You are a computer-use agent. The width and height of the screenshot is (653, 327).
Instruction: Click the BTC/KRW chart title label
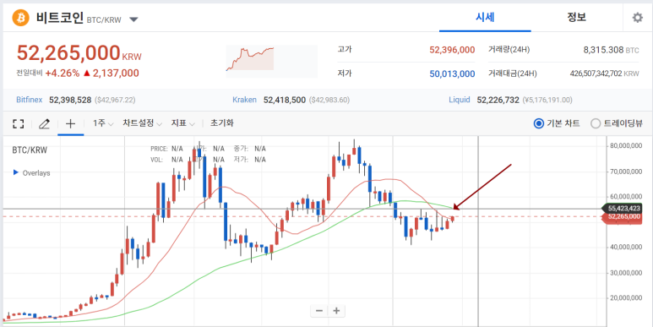click(30, 150)
